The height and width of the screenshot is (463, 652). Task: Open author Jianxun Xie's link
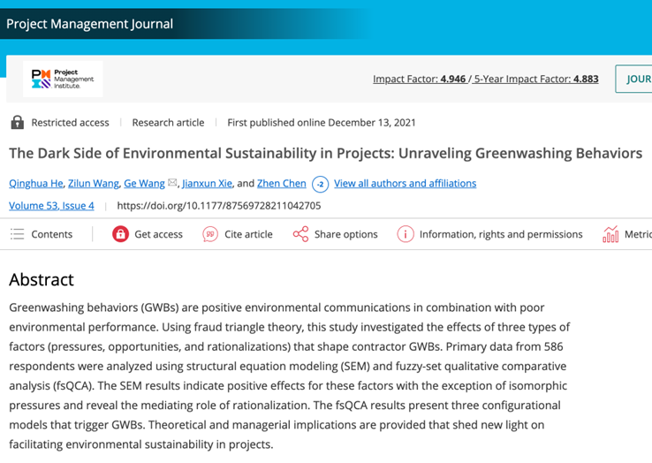[207, 183]
